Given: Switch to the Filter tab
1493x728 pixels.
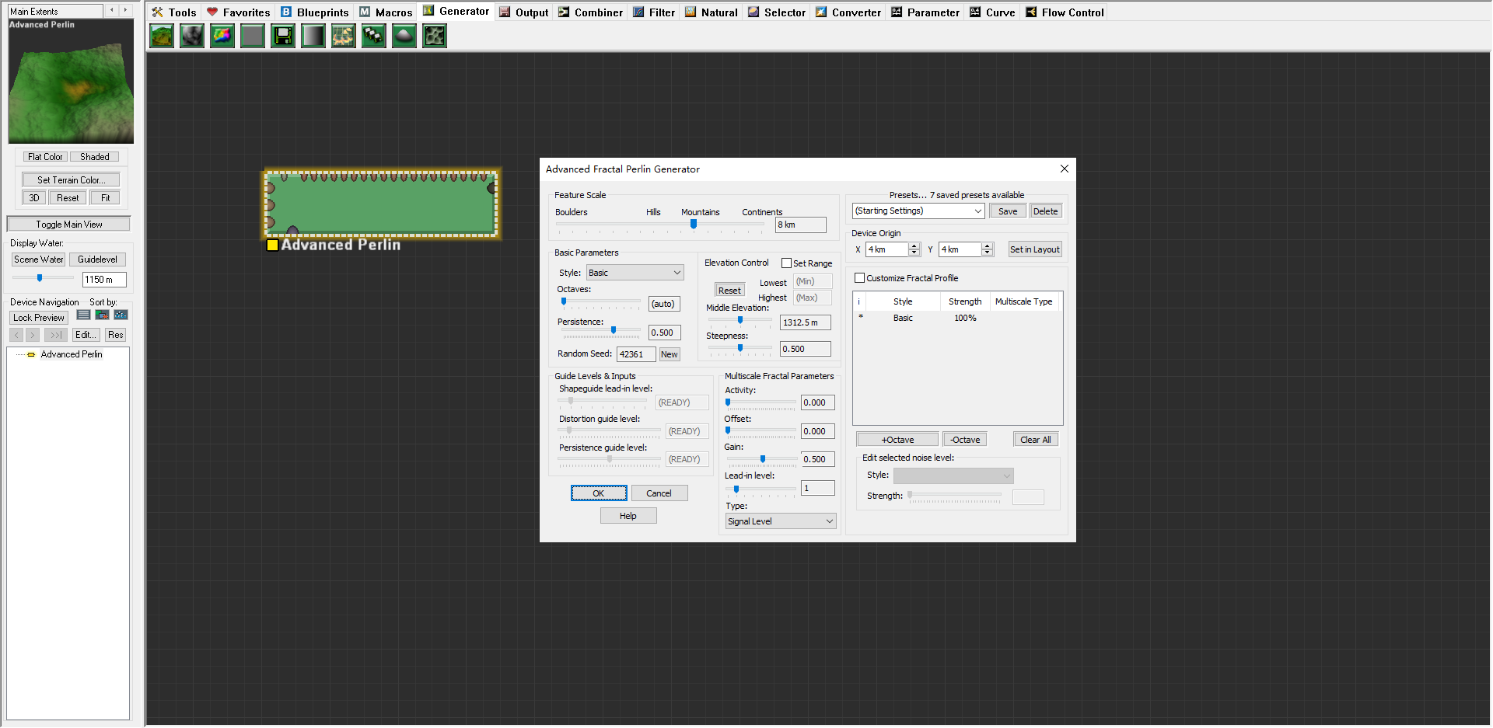Looking at the screenshot, I should click(654, 12).
